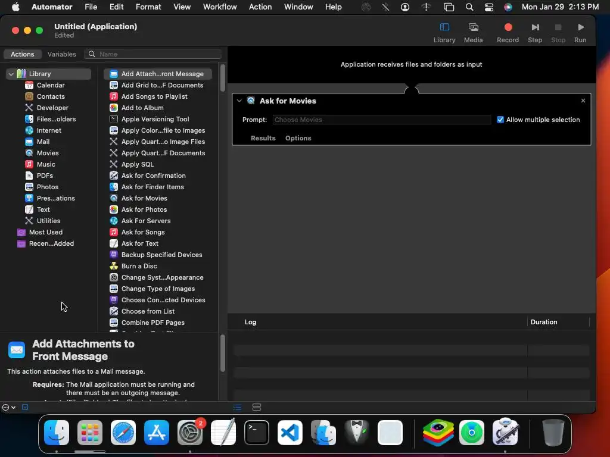
Task: Open Safari from the Dock
Action: pos(123,433)
